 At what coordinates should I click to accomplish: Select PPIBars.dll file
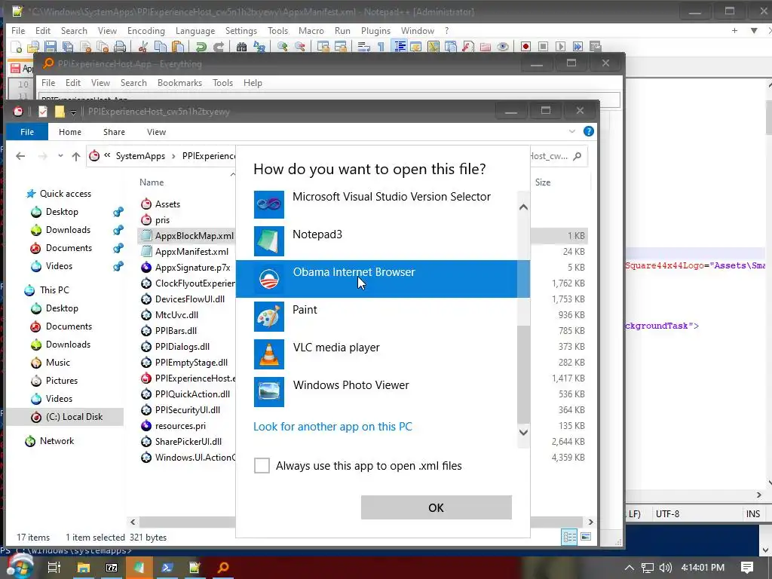pos(176,331)
